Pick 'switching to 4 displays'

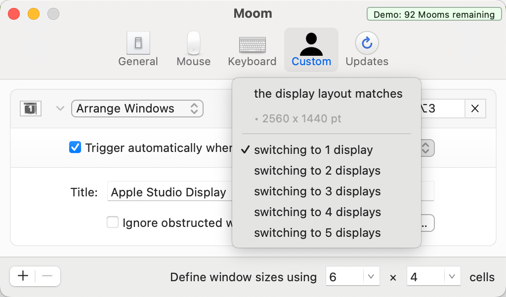point(327,212)
